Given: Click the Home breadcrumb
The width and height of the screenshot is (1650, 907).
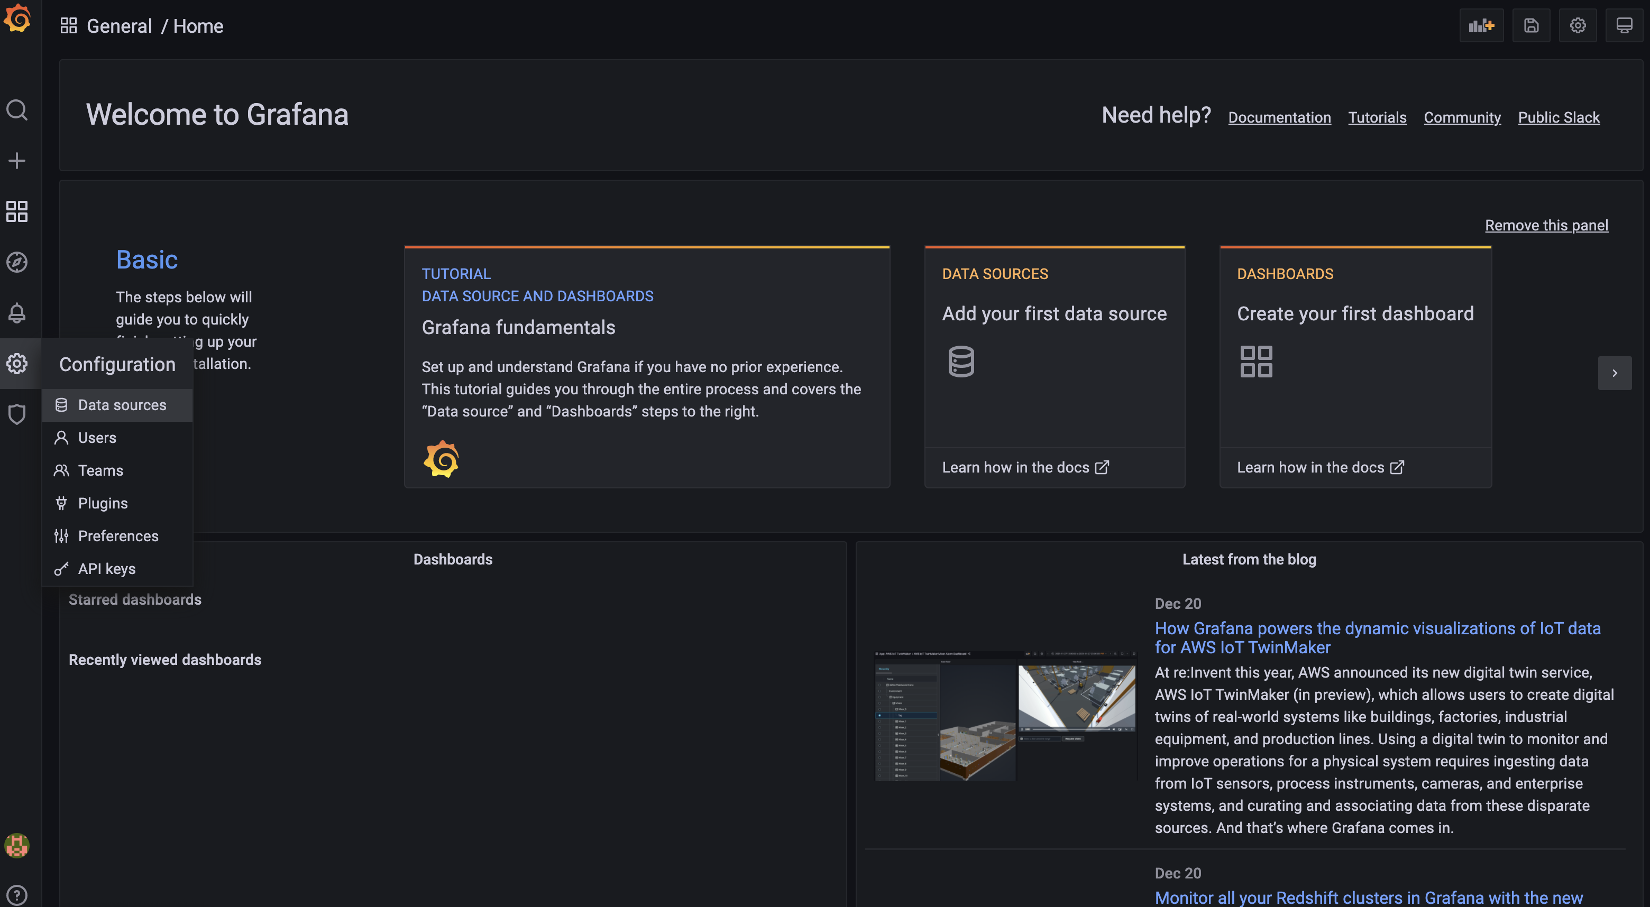Looking at the screenshot, I should coord(198,25).
